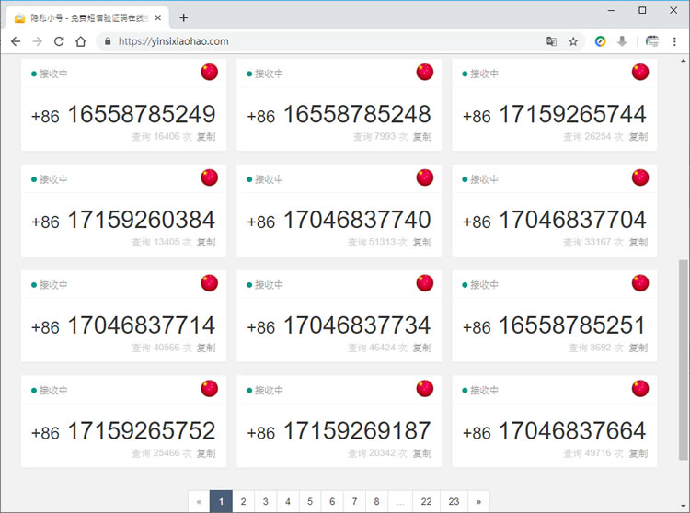Bookmark this page with the star icon
The image size is (690, 513).
573,41
